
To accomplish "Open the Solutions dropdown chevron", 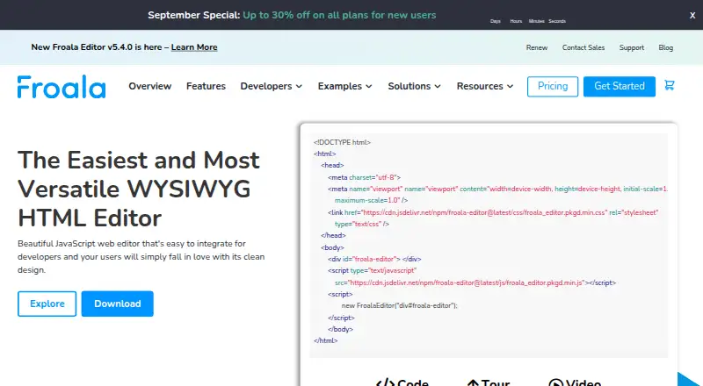I will click(438, 86).
